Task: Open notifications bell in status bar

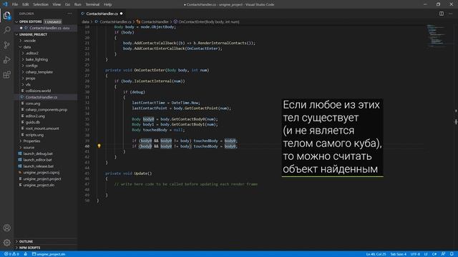Action: tap(452, 254)
